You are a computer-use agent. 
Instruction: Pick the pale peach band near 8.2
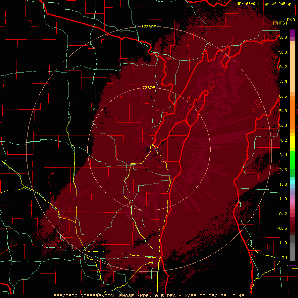tap(292, 68)
